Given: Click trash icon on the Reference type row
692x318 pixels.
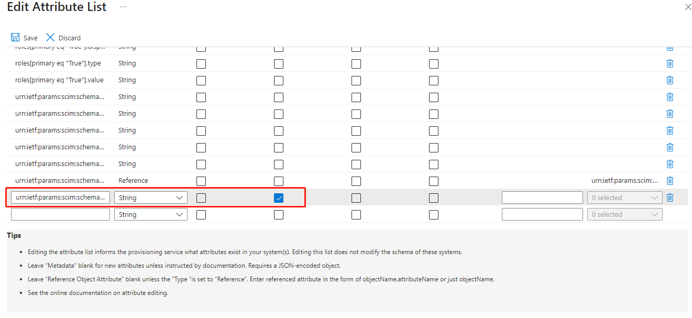Looking at the screenshot, I should 669,181.
